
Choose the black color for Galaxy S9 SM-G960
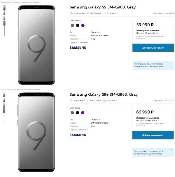point(78,25)
